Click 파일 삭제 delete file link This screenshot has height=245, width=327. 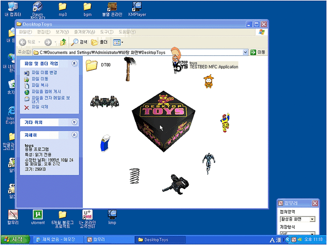tap(40, 107)
